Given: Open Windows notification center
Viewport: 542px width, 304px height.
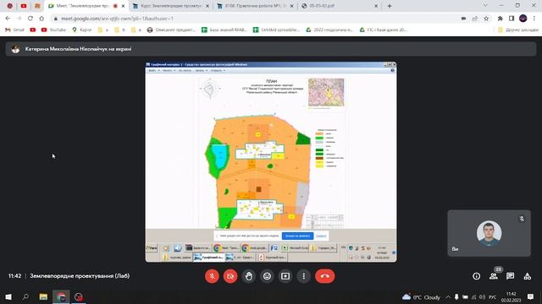Looking at the screenshot, I should 530,296.
